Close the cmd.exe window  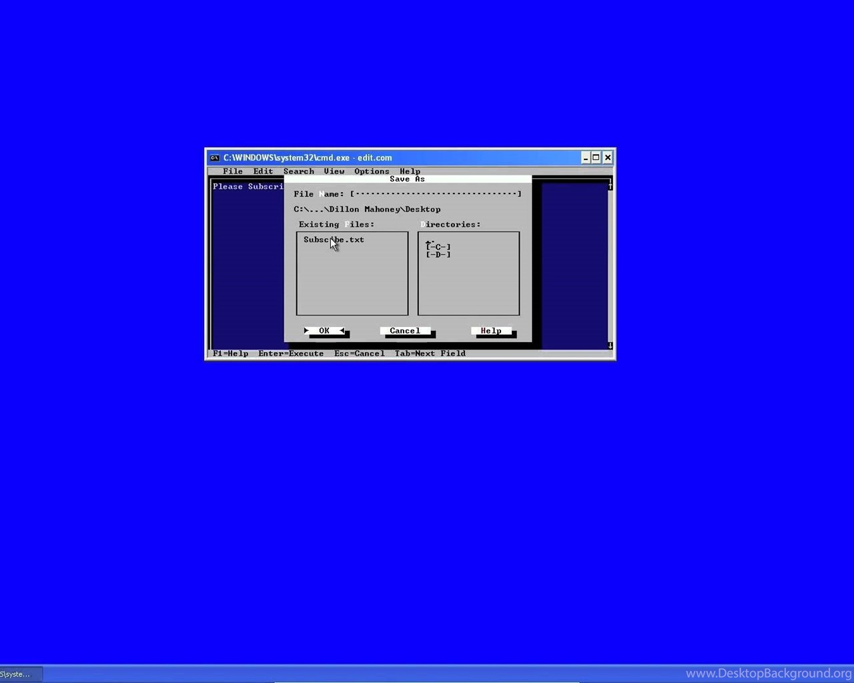tap(608, 158)
